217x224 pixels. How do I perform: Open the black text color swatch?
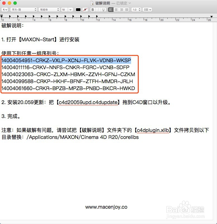pos(78,9)
